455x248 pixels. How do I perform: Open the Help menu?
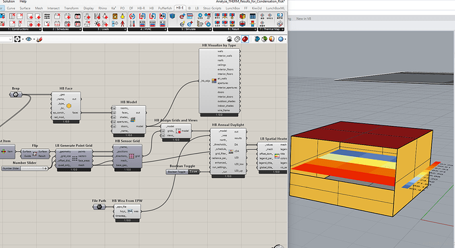(23, 1)
